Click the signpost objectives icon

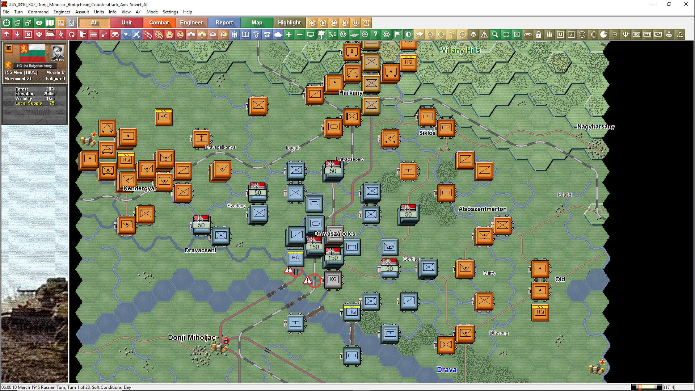pos(322,34)
